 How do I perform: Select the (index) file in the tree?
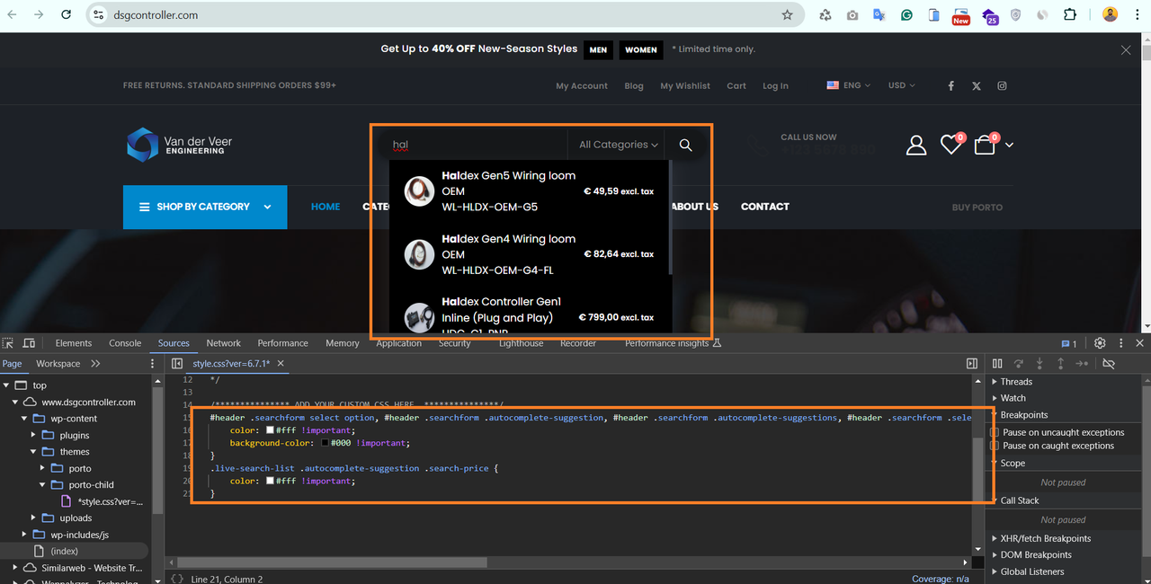click(65, 551)
